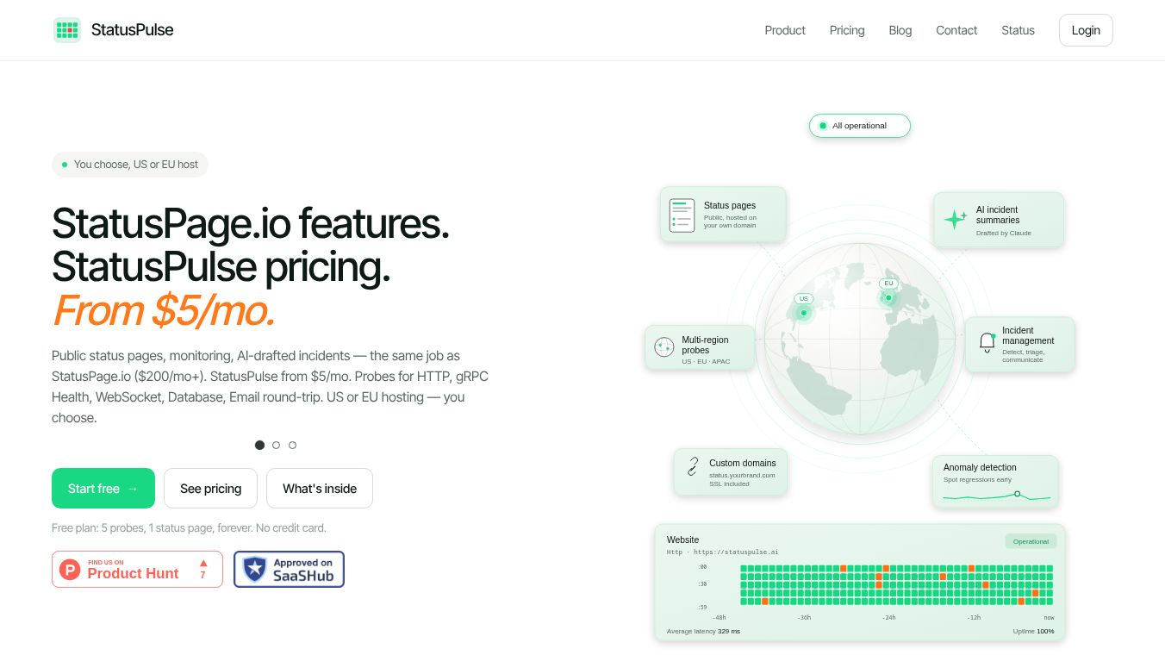Click the Status pages document icon
This screenshot has width=1165, height=655.
tap(682, 215)
